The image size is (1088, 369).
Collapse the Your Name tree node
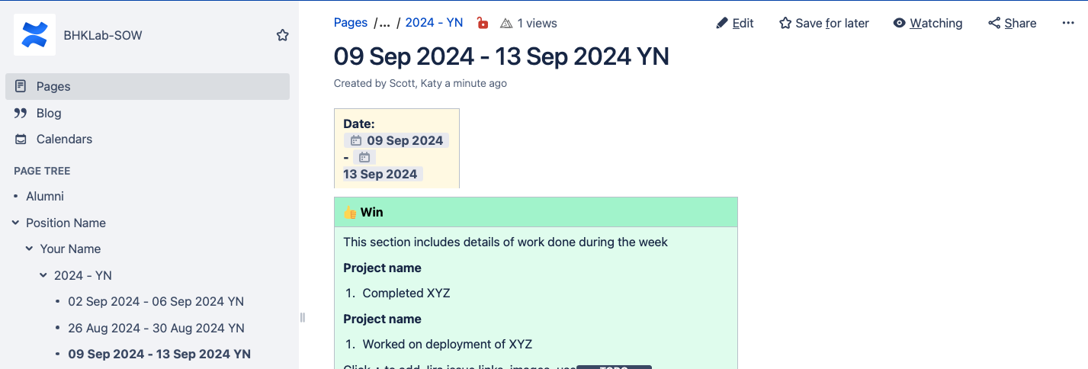29,249
